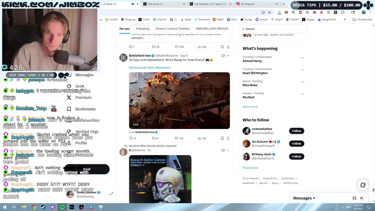
Task: Open the ChatGPT bookmark
Action: 292,20
